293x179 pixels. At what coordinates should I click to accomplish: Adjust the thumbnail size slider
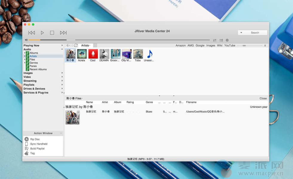(244, 46)
